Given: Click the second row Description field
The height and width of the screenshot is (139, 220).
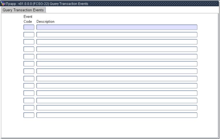Looking at the screenshot, I should 117,34.
